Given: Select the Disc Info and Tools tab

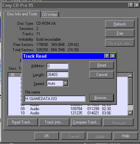Looking at the screenshot, I should pyautogui.click(x=22, y=14).
